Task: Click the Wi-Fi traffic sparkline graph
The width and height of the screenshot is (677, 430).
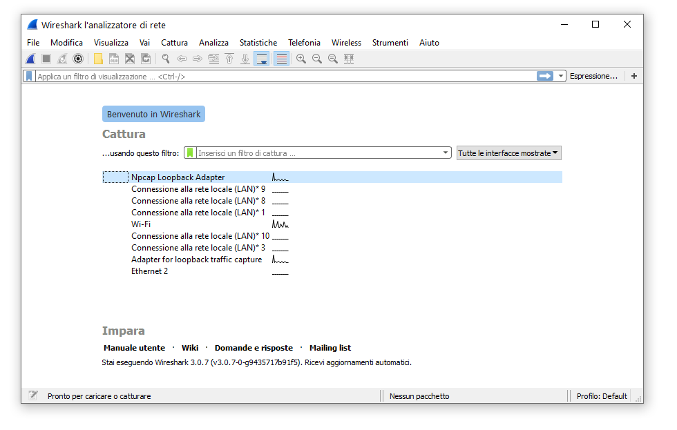Action: tap(280, 224)
